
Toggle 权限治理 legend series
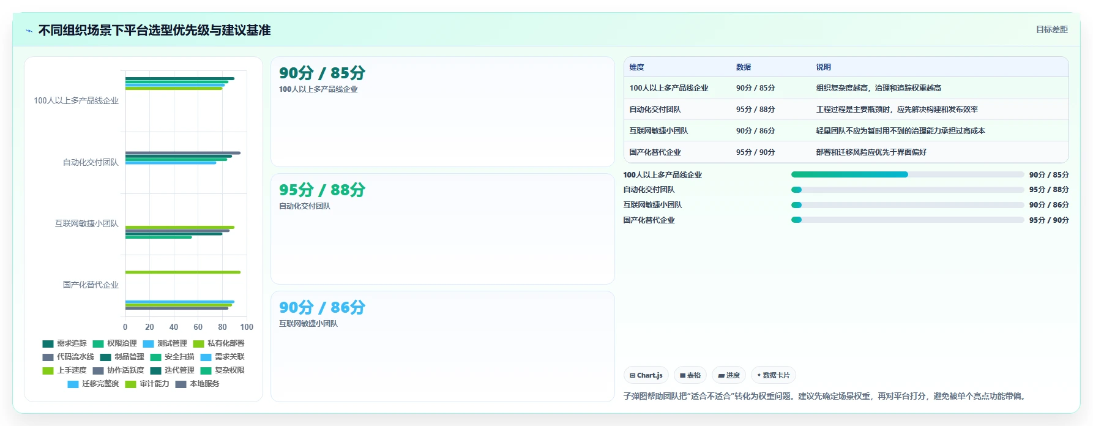pyautogui.click(x=114, y=343)
